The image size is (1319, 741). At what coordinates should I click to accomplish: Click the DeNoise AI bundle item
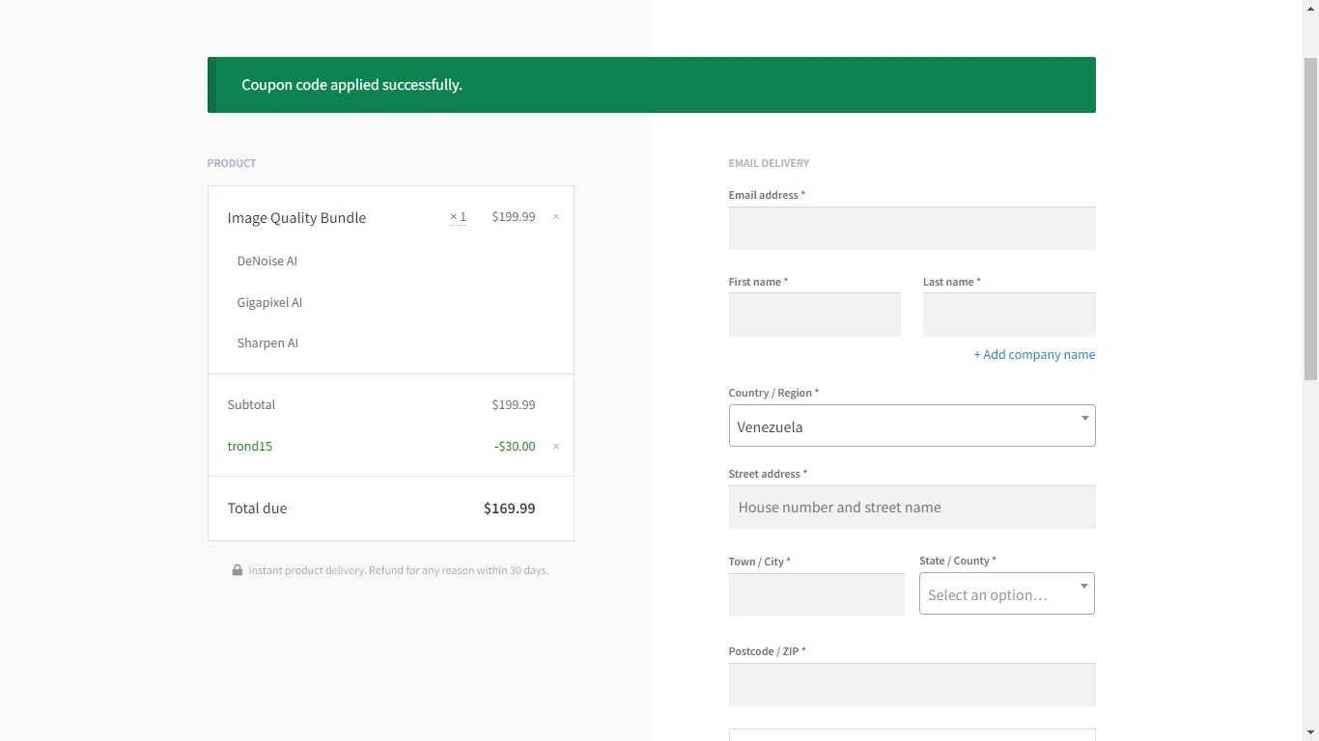(267, 261)
